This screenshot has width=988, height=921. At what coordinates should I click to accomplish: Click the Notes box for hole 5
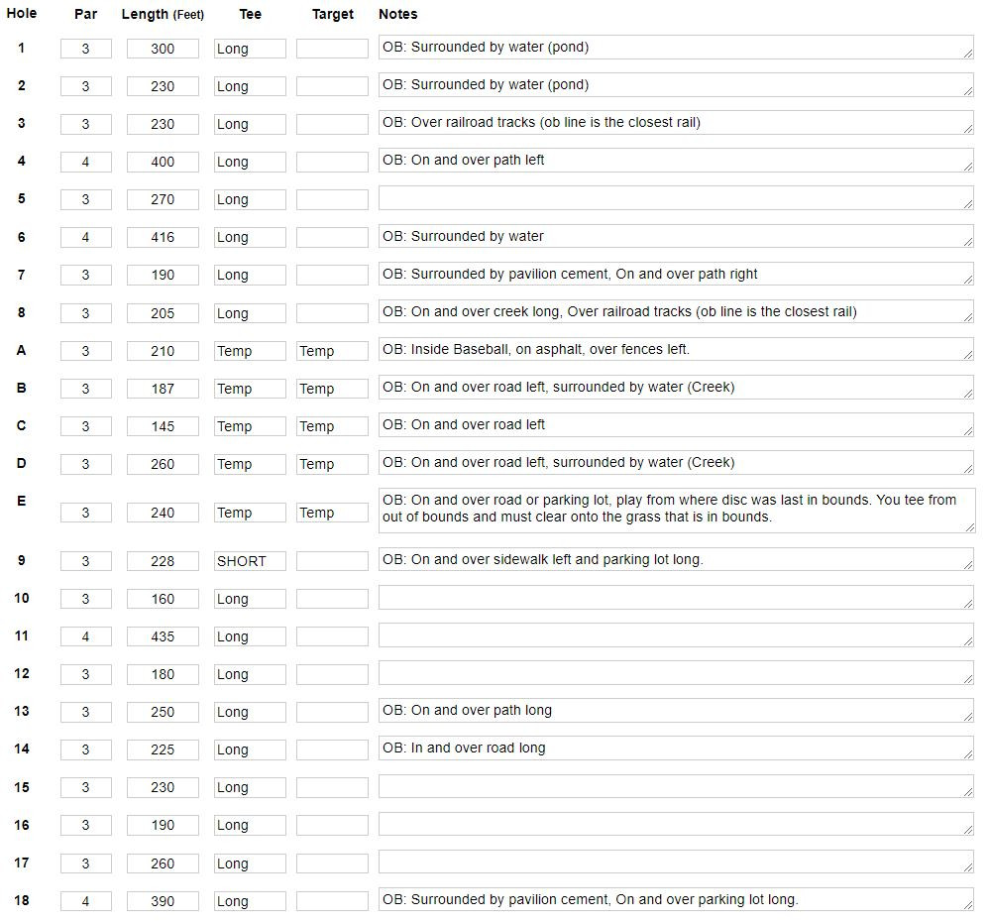tap(674, 198)
